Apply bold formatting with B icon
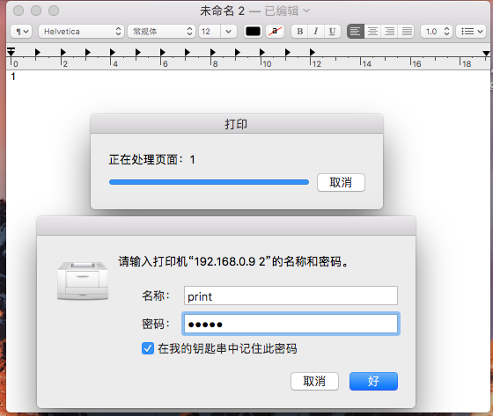This screenshot has height=416, width=493. click(x=299, y=32)
